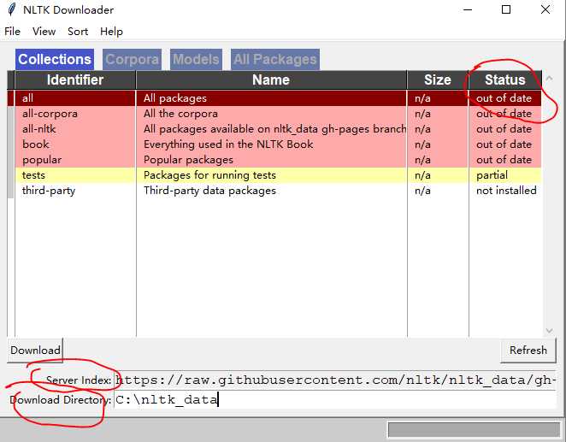Open the Sort menu
The height and width of the screenshot is (442, 566).
(x=78, y=32)
